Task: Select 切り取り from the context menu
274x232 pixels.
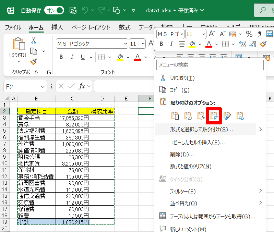Action: [182, 78]
